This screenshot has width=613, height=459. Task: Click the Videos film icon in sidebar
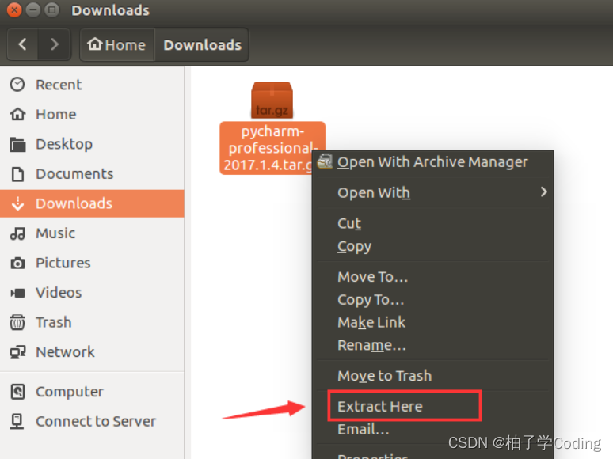tap(17, 293)
